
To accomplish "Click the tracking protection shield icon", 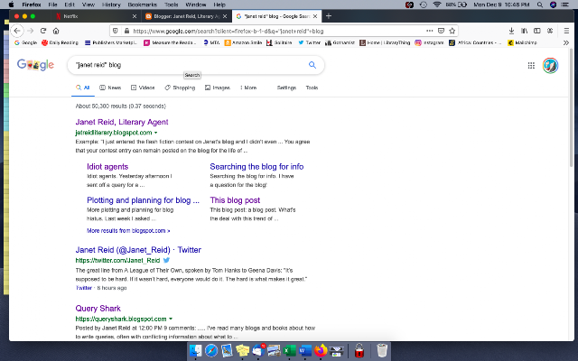I will [116, 31].
